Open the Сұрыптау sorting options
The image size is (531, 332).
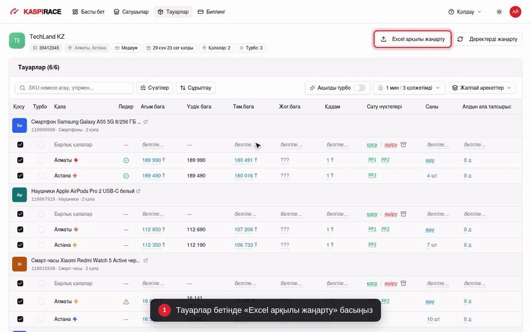[196, 88]
